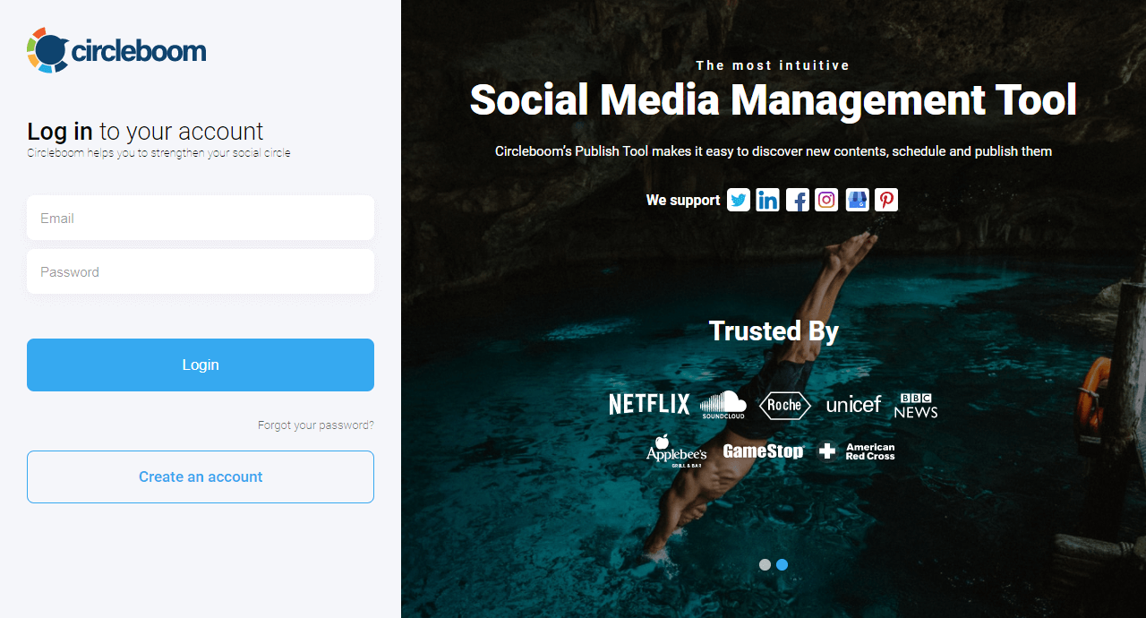Click the Roche logo
This screenshot has width=1146, height=618.
785,406
